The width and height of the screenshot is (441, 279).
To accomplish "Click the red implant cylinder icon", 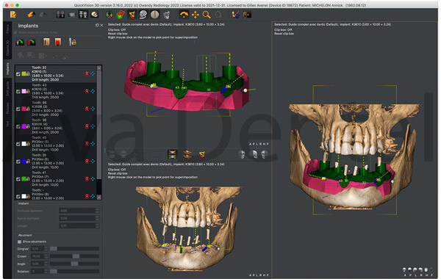I will pos(58,42).
